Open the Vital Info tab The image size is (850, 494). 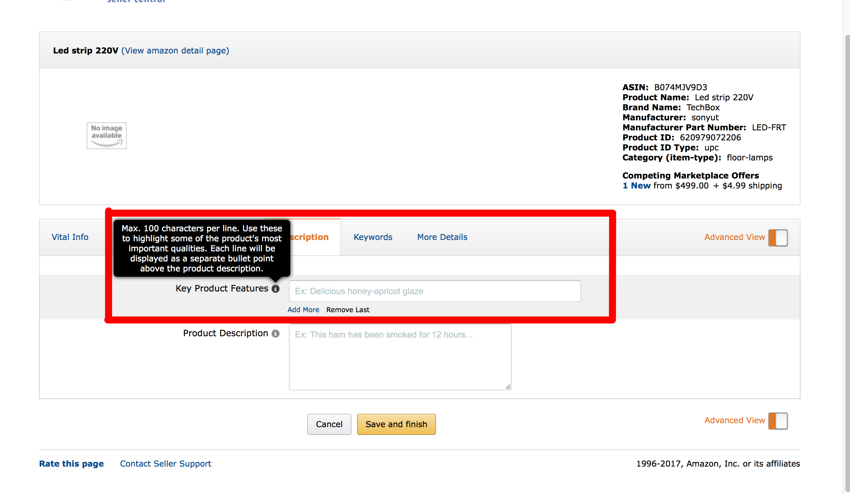click(70, 237)
